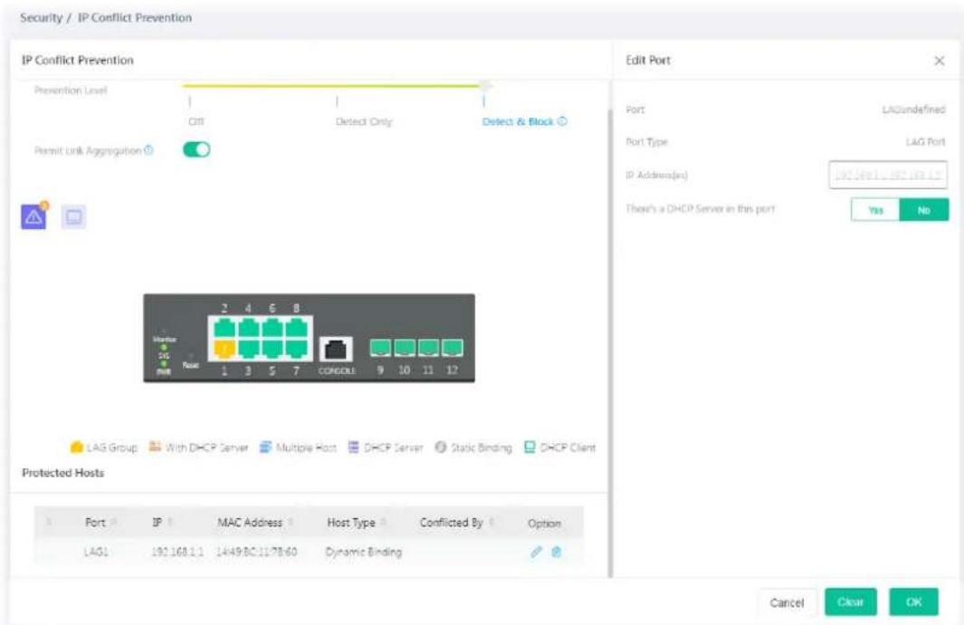Select SFP port 12
964x625 pixels.
click(x=453, y=348)
